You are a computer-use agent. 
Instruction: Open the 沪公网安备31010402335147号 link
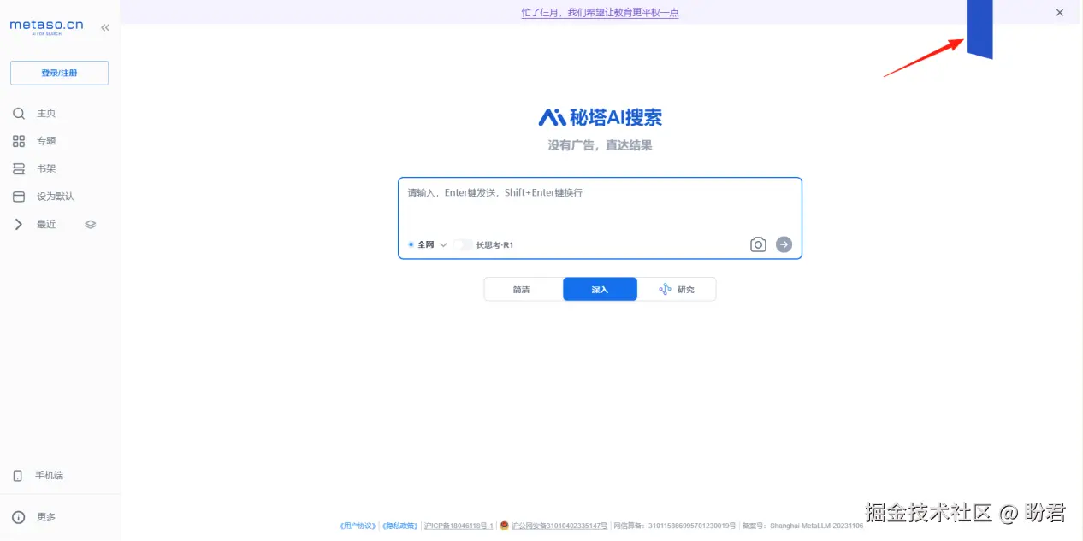point(559,526)
